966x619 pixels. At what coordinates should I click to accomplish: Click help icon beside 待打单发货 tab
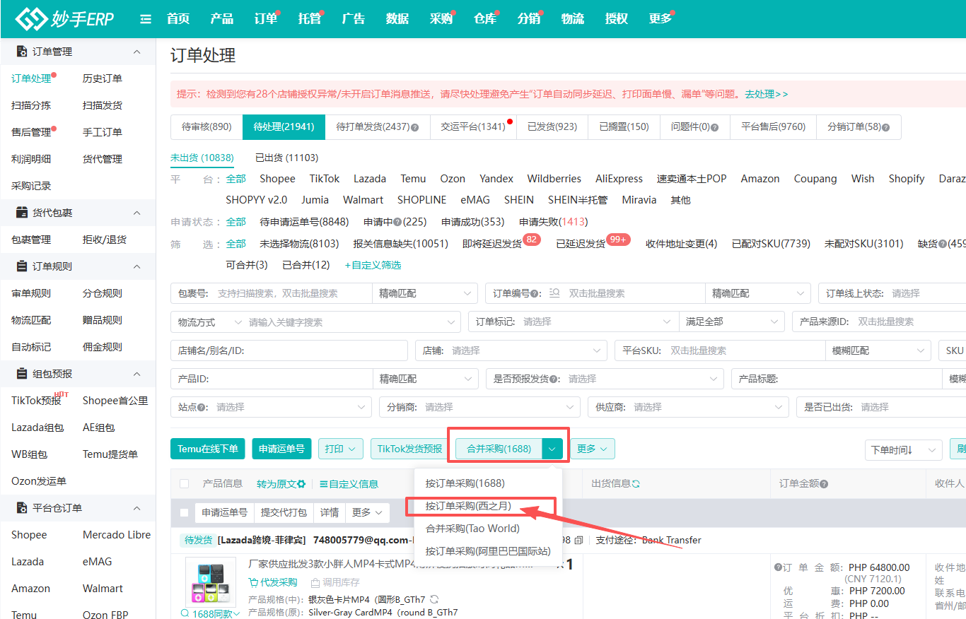(x=415, y=127)
